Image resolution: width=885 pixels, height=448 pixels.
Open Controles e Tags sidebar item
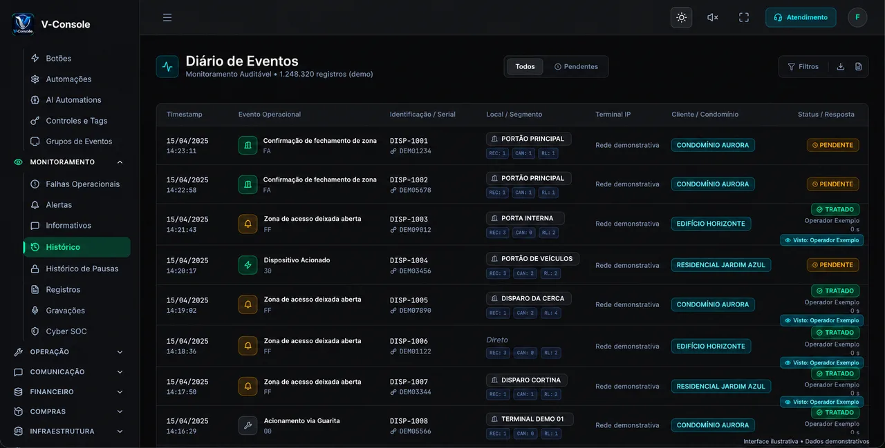click(75, 121)
